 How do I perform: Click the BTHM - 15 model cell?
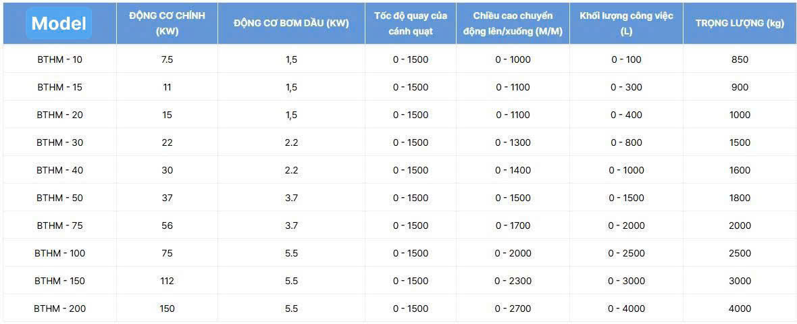coord(59,87)
